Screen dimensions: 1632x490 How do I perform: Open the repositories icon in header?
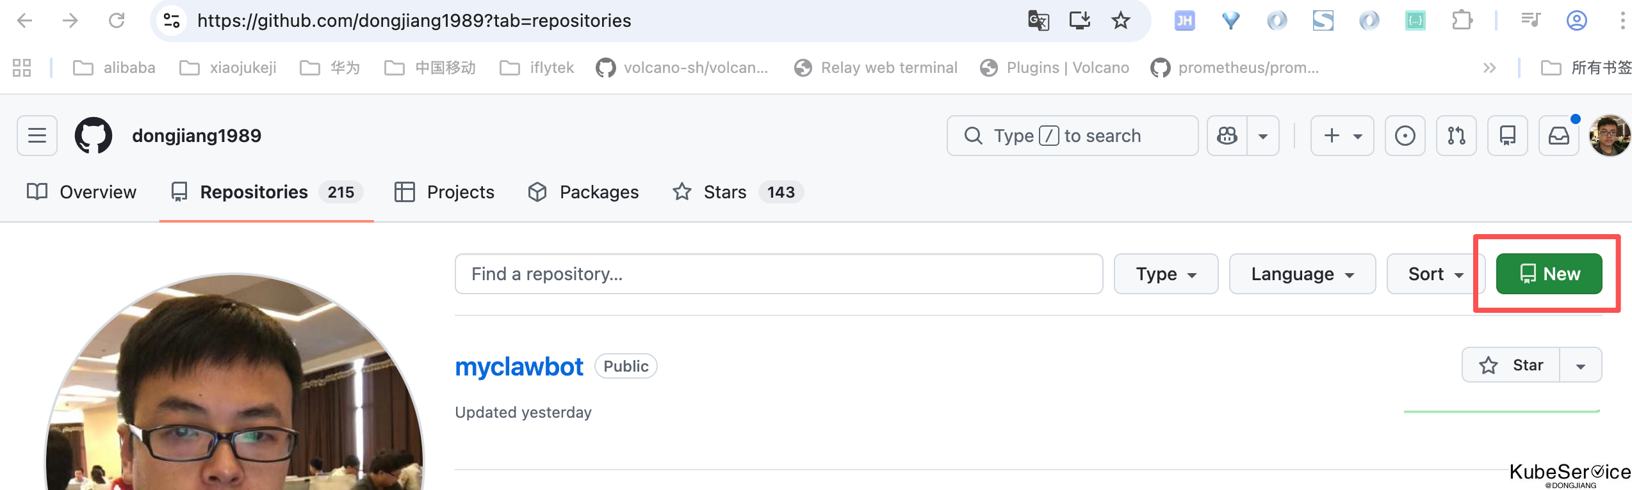click(1507, 136)
